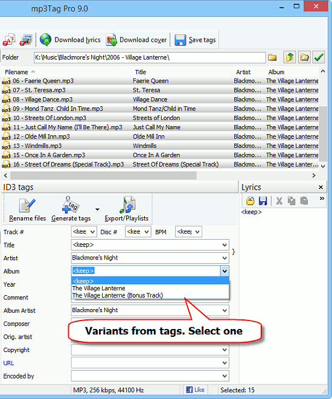332x399 pixels.
Task: Select file 11 - Just Call My Name
Action: click(160, 127)
